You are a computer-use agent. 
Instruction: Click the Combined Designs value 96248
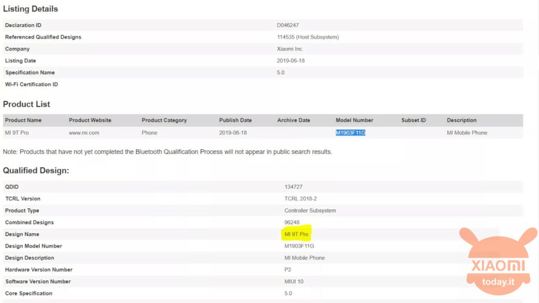pyautogui.click(x=292, y=223)
